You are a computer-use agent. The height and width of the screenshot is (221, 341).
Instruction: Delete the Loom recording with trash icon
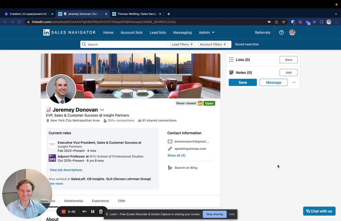pyautogui.click(x=101, y=211)
